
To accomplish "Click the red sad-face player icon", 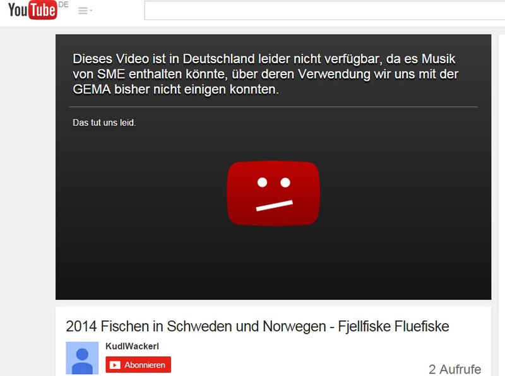I will click(273, 193).
